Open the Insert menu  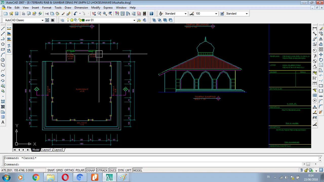[x=35, y=8]
